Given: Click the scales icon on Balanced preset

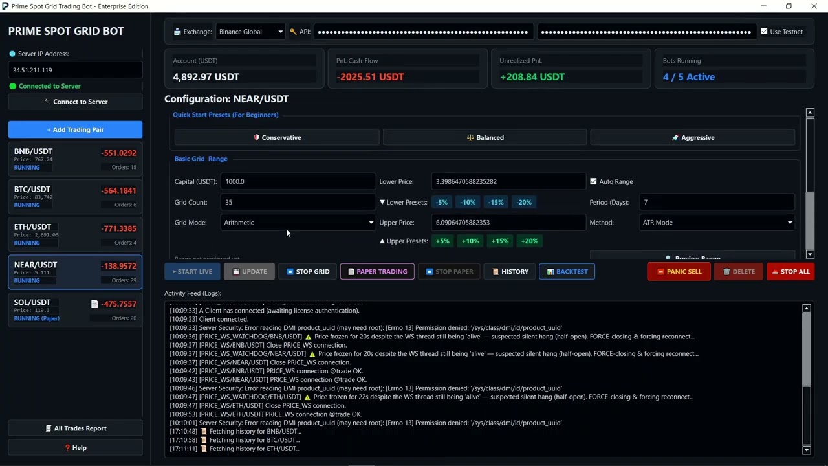Looking at the screenshot, I should [x=470, y=137].
